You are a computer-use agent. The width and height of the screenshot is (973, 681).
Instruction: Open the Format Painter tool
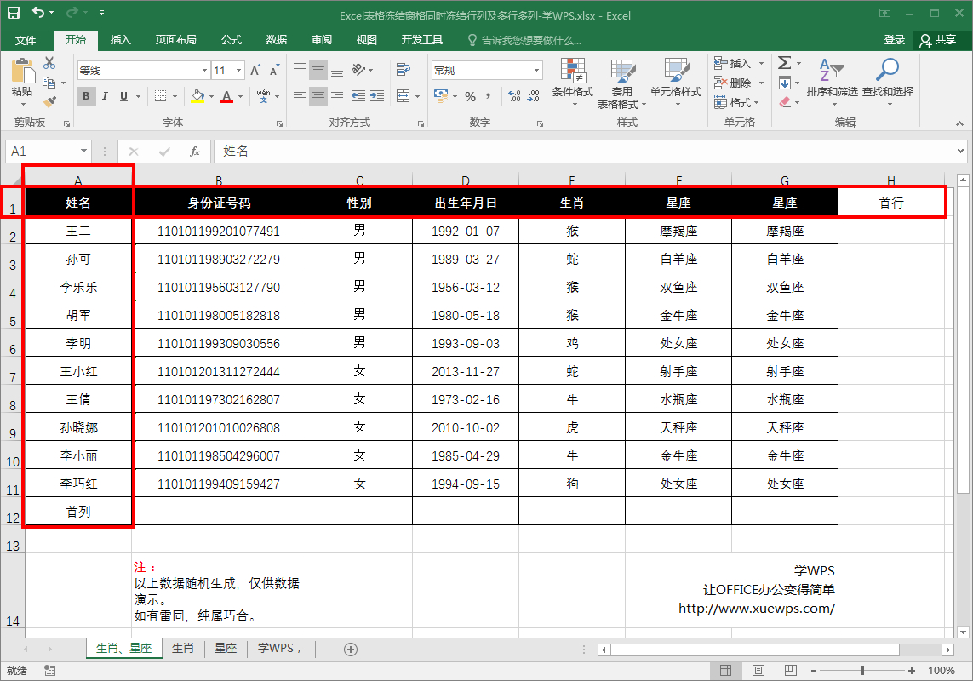[x=50, y=102]
